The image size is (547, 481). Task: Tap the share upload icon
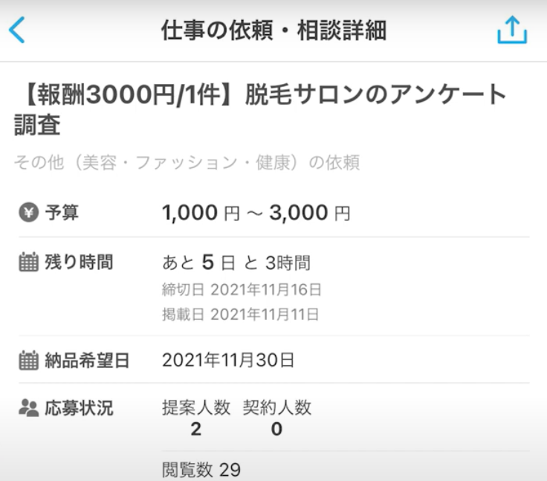(511, 30)
